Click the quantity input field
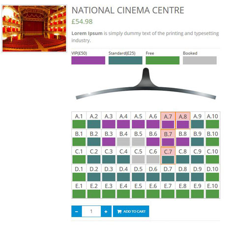Screen dimensions: 231x225 pyautogui.click(x=91, y=211)
